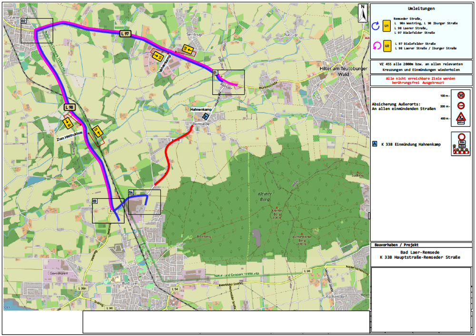Select detail box 02 near Glane
Screen dimensions: 476x336
coord(36,31)
